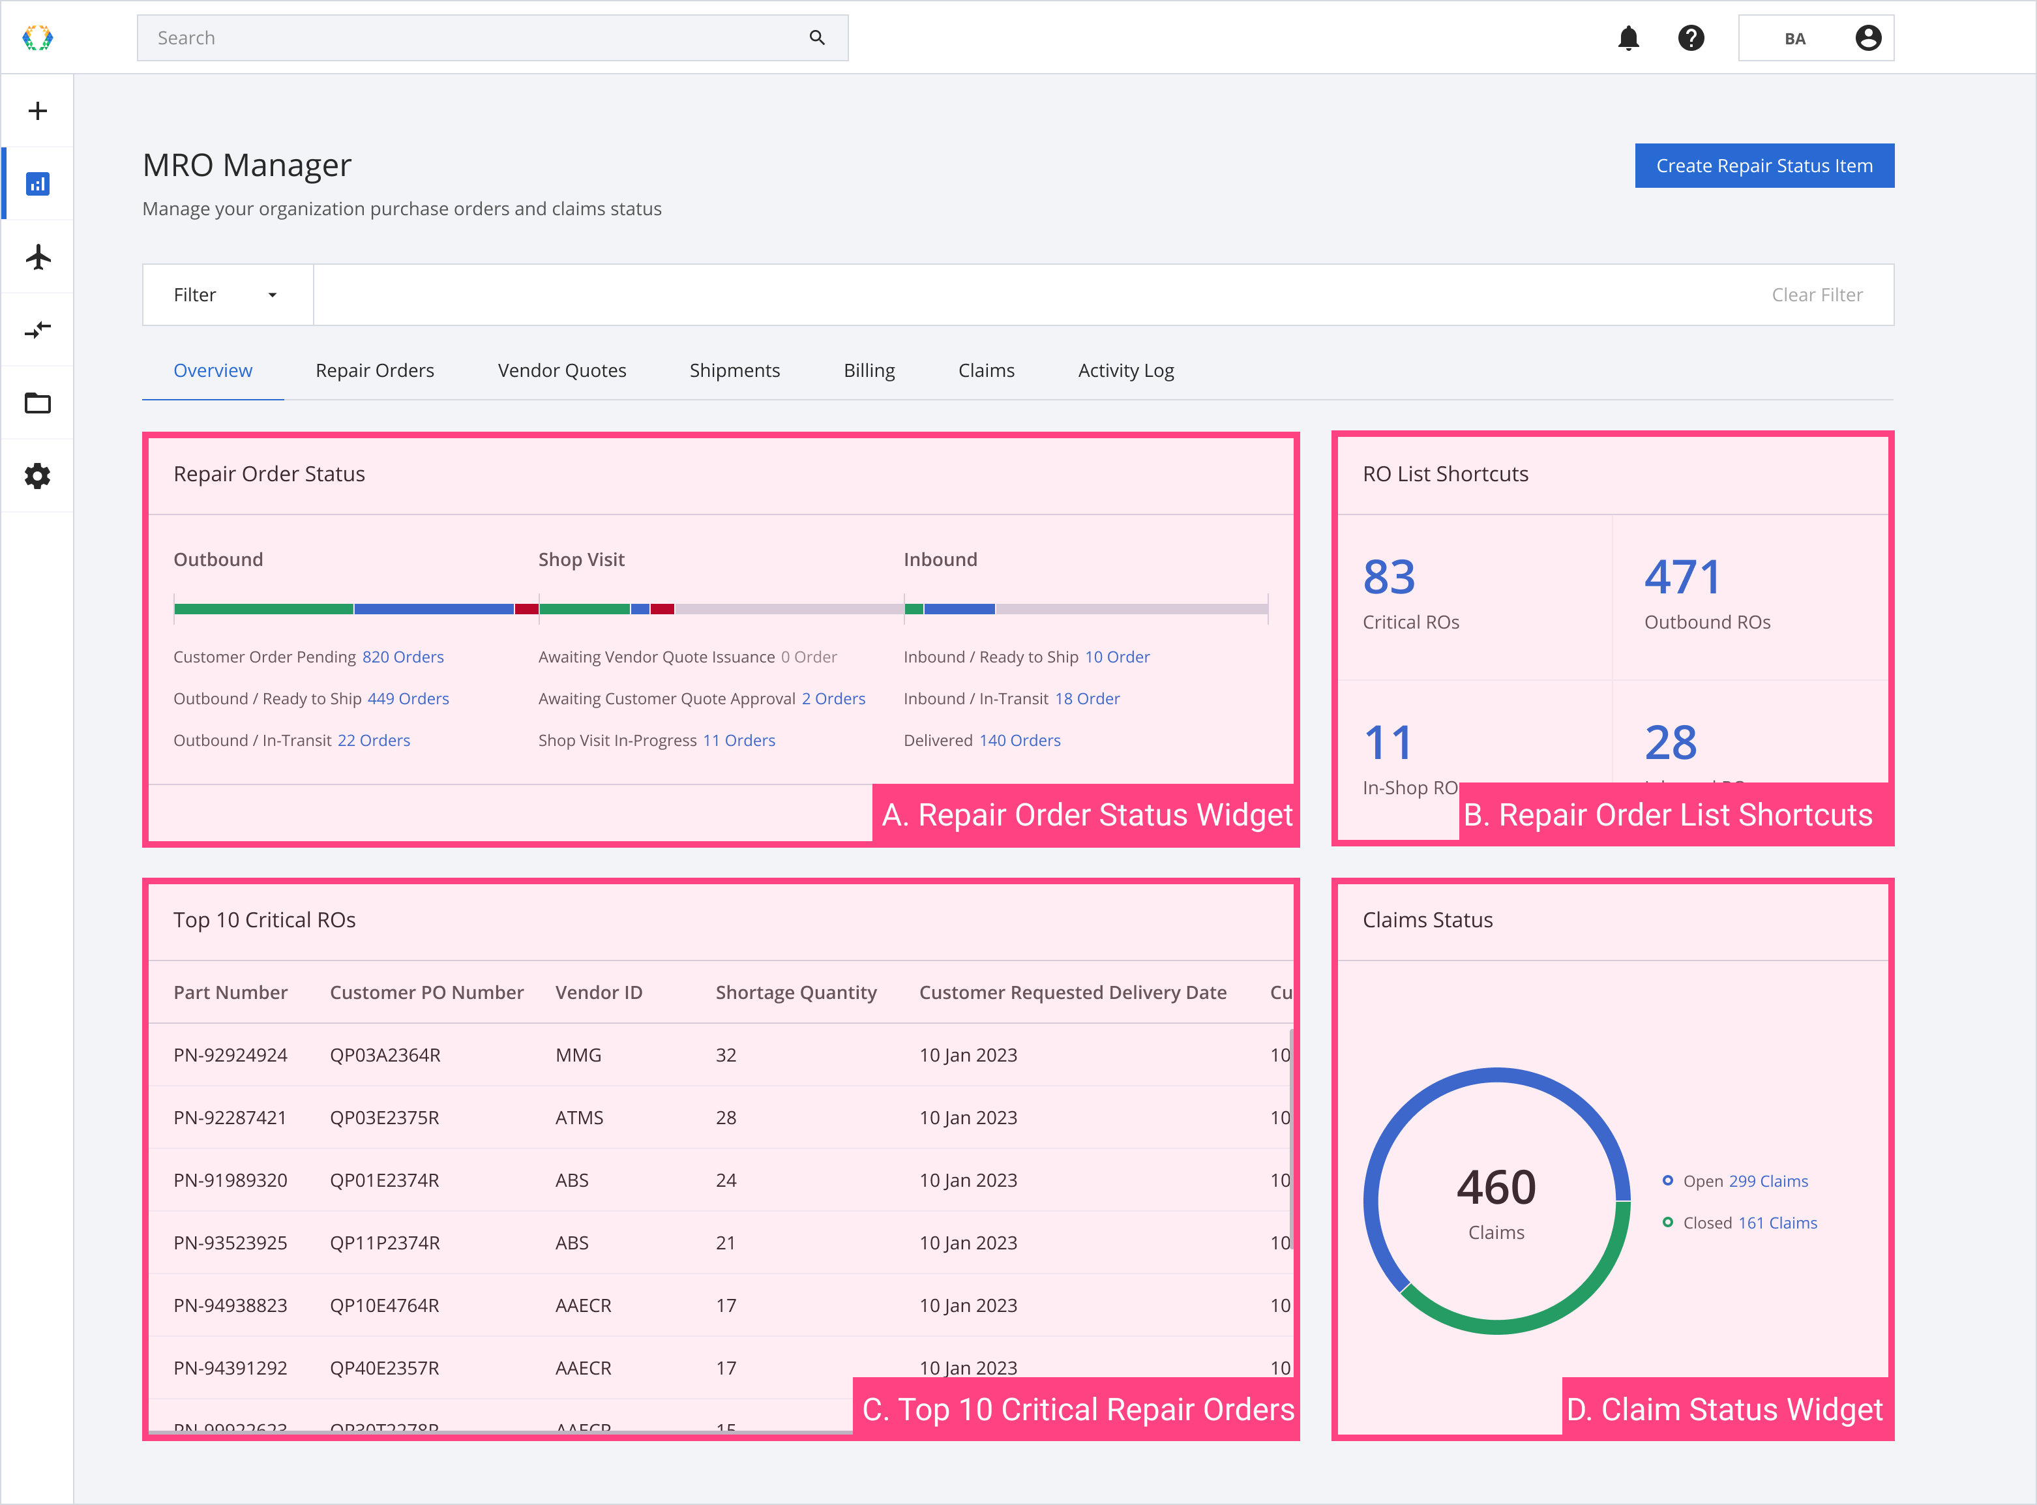The image size is (2037, 1505).
Task: Click into the Search field
Action: [x=492, y=37]
